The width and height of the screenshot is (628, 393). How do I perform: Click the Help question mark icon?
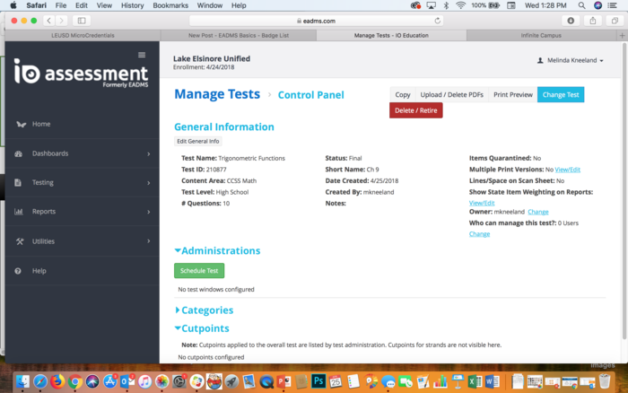tap(20, 270)
